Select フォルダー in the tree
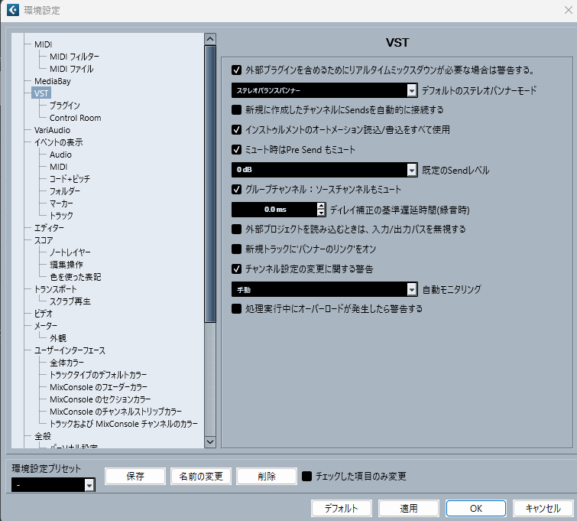Image resolution: width=577 pixels, height=521 pixels. 65,191
